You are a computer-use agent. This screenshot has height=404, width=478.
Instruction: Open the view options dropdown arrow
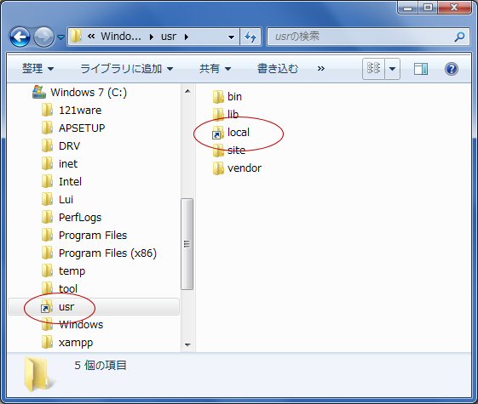coord(392,68)
